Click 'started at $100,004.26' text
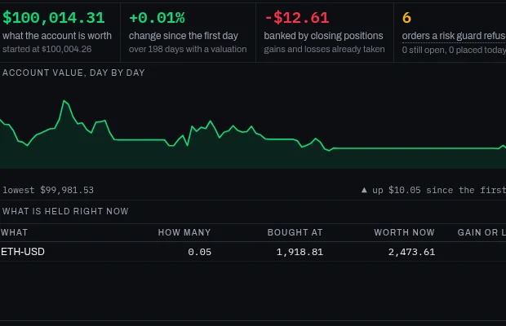This screenshot has height=326, width=506. pos(47,49)
